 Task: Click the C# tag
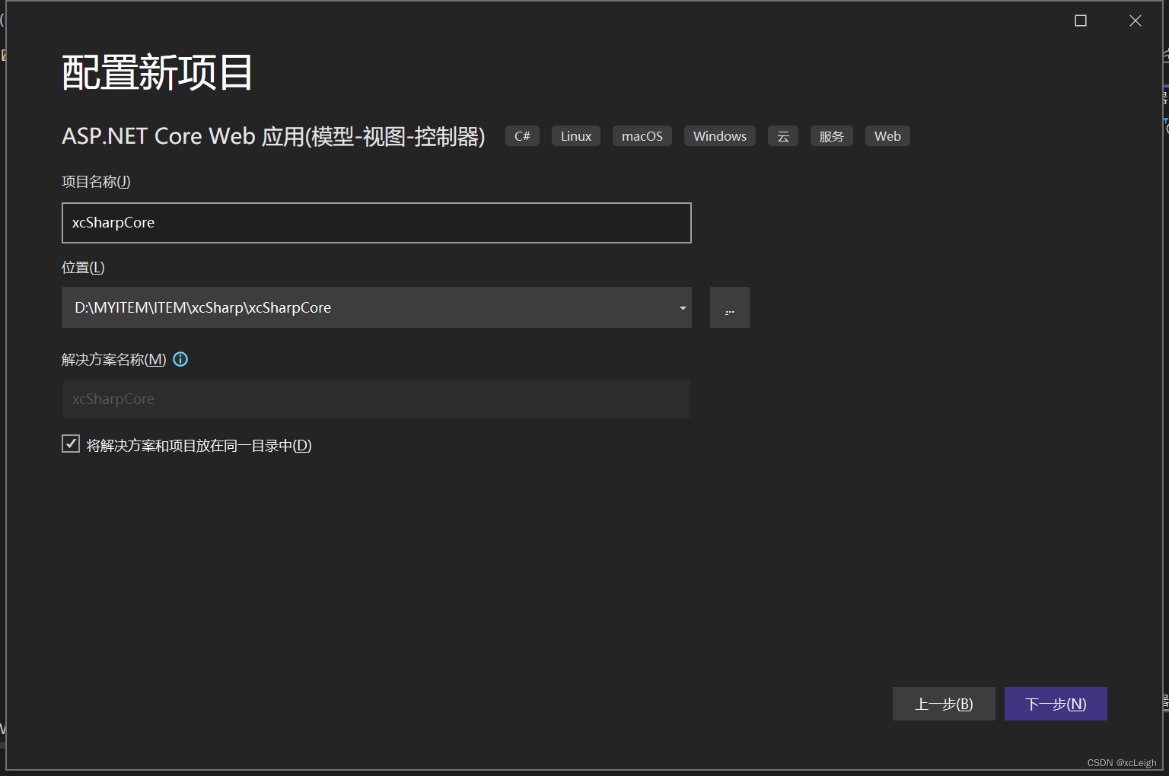point(522,136)
